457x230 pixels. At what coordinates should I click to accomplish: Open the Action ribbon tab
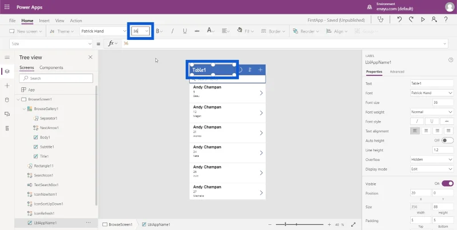[x=76, y=21]
